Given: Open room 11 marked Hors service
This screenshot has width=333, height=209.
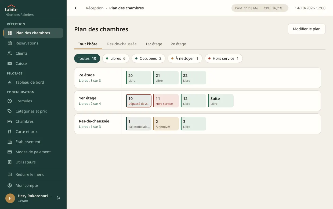Looking at the screenshot, I should pos(166,101).
